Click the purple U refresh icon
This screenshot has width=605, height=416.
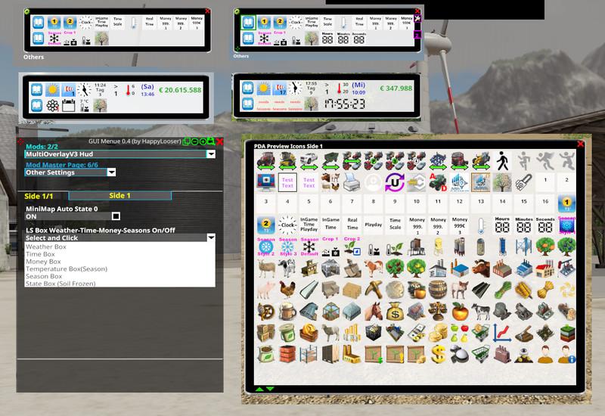click(395, 182)
